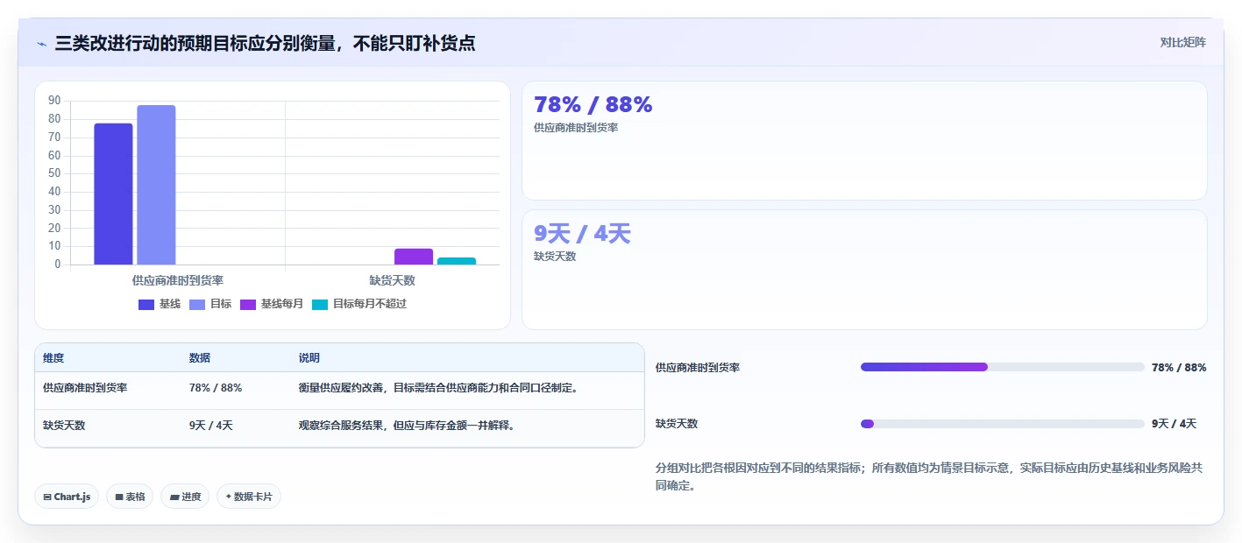1242x543 pixels.
Task: Click the y-axis label 90
Action: (54, 101)
